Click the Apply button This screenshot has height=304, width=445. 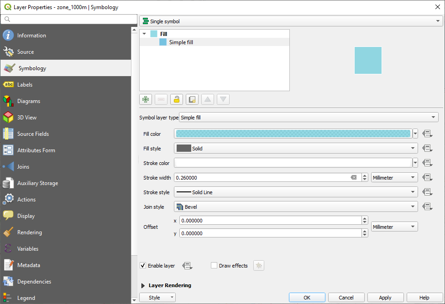[385, 298]
